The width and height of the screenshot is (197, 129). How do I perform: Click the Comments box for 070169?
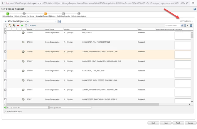point(183,83)
